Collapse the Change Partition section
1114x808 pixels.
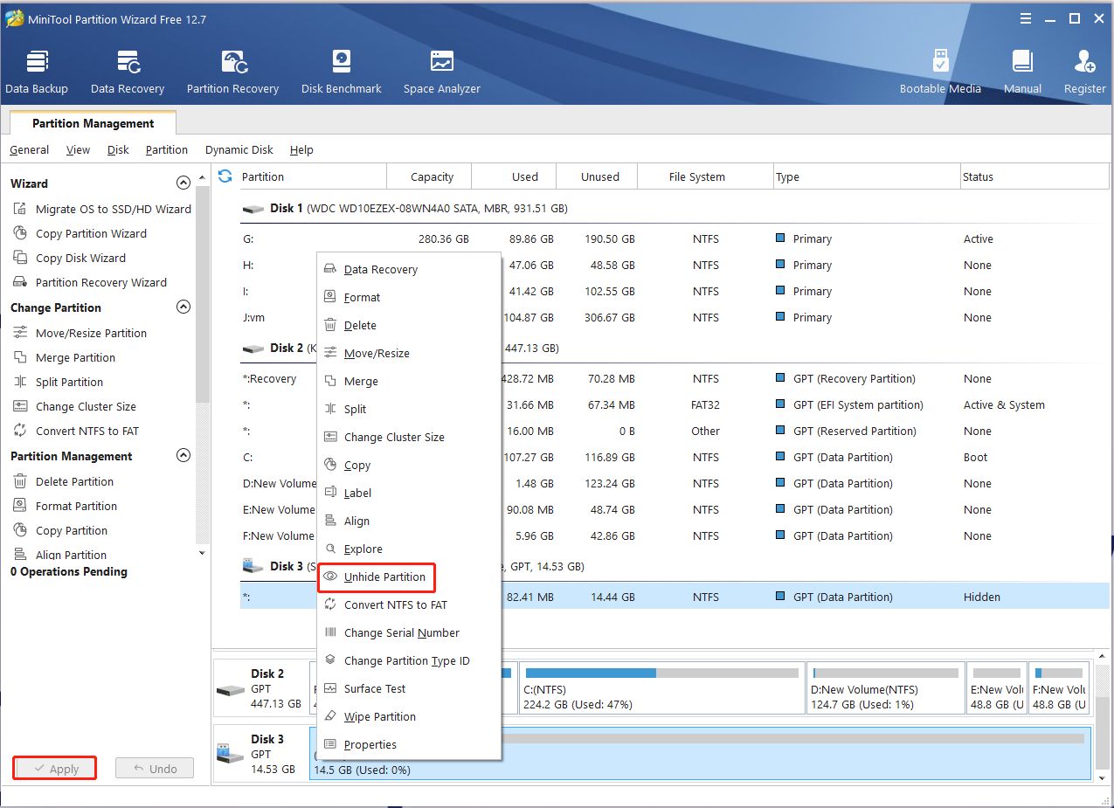pyautogui.click(x=183, y=307)
